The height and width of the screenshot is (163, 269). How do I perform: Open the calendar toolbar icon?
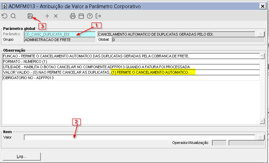tap(81, 16)
